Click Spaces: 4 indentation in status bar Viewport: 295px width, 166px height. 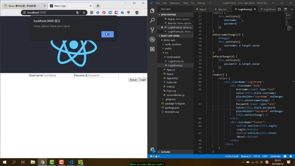click(x=246, y=156)
